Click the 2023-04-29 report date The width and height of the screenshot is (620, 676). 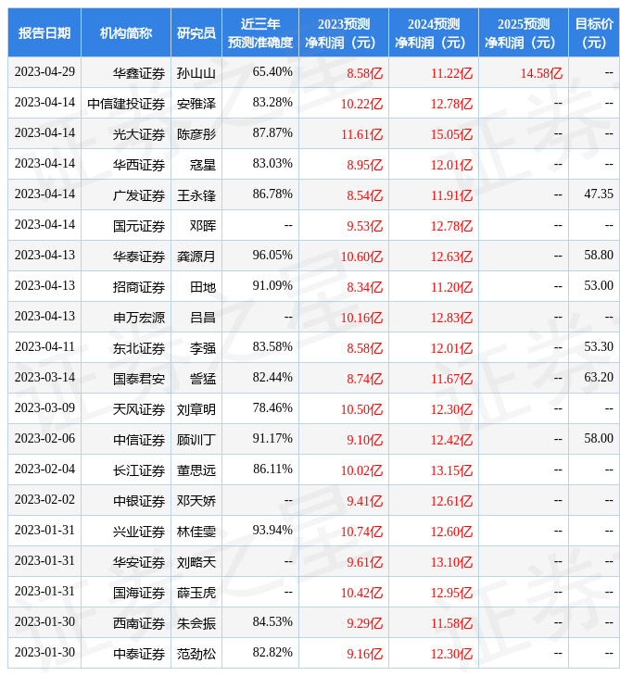tap(44, 71)
